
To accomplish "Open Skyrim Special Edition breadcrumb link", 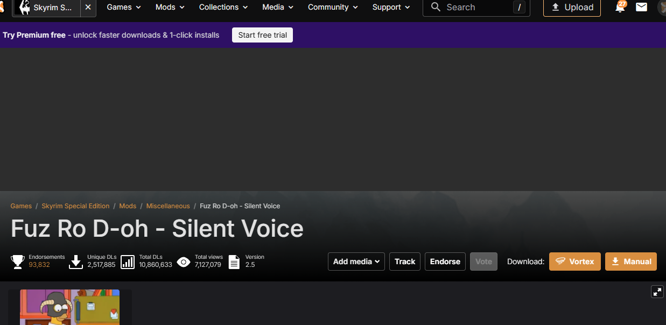I will pos(75,206).
